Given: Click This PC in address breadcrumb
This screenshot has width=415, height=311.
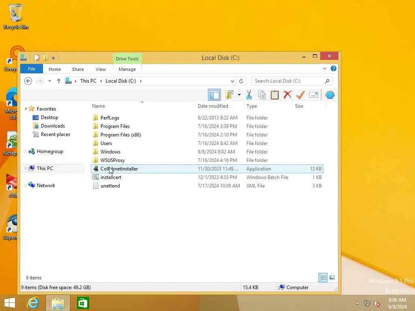Looking at the screenshot, I should click(88, 81).
